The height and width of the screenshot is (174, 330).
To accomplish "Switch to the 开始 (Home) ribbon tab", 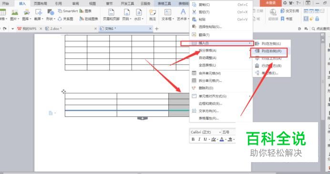I will [x=6, y=3].
